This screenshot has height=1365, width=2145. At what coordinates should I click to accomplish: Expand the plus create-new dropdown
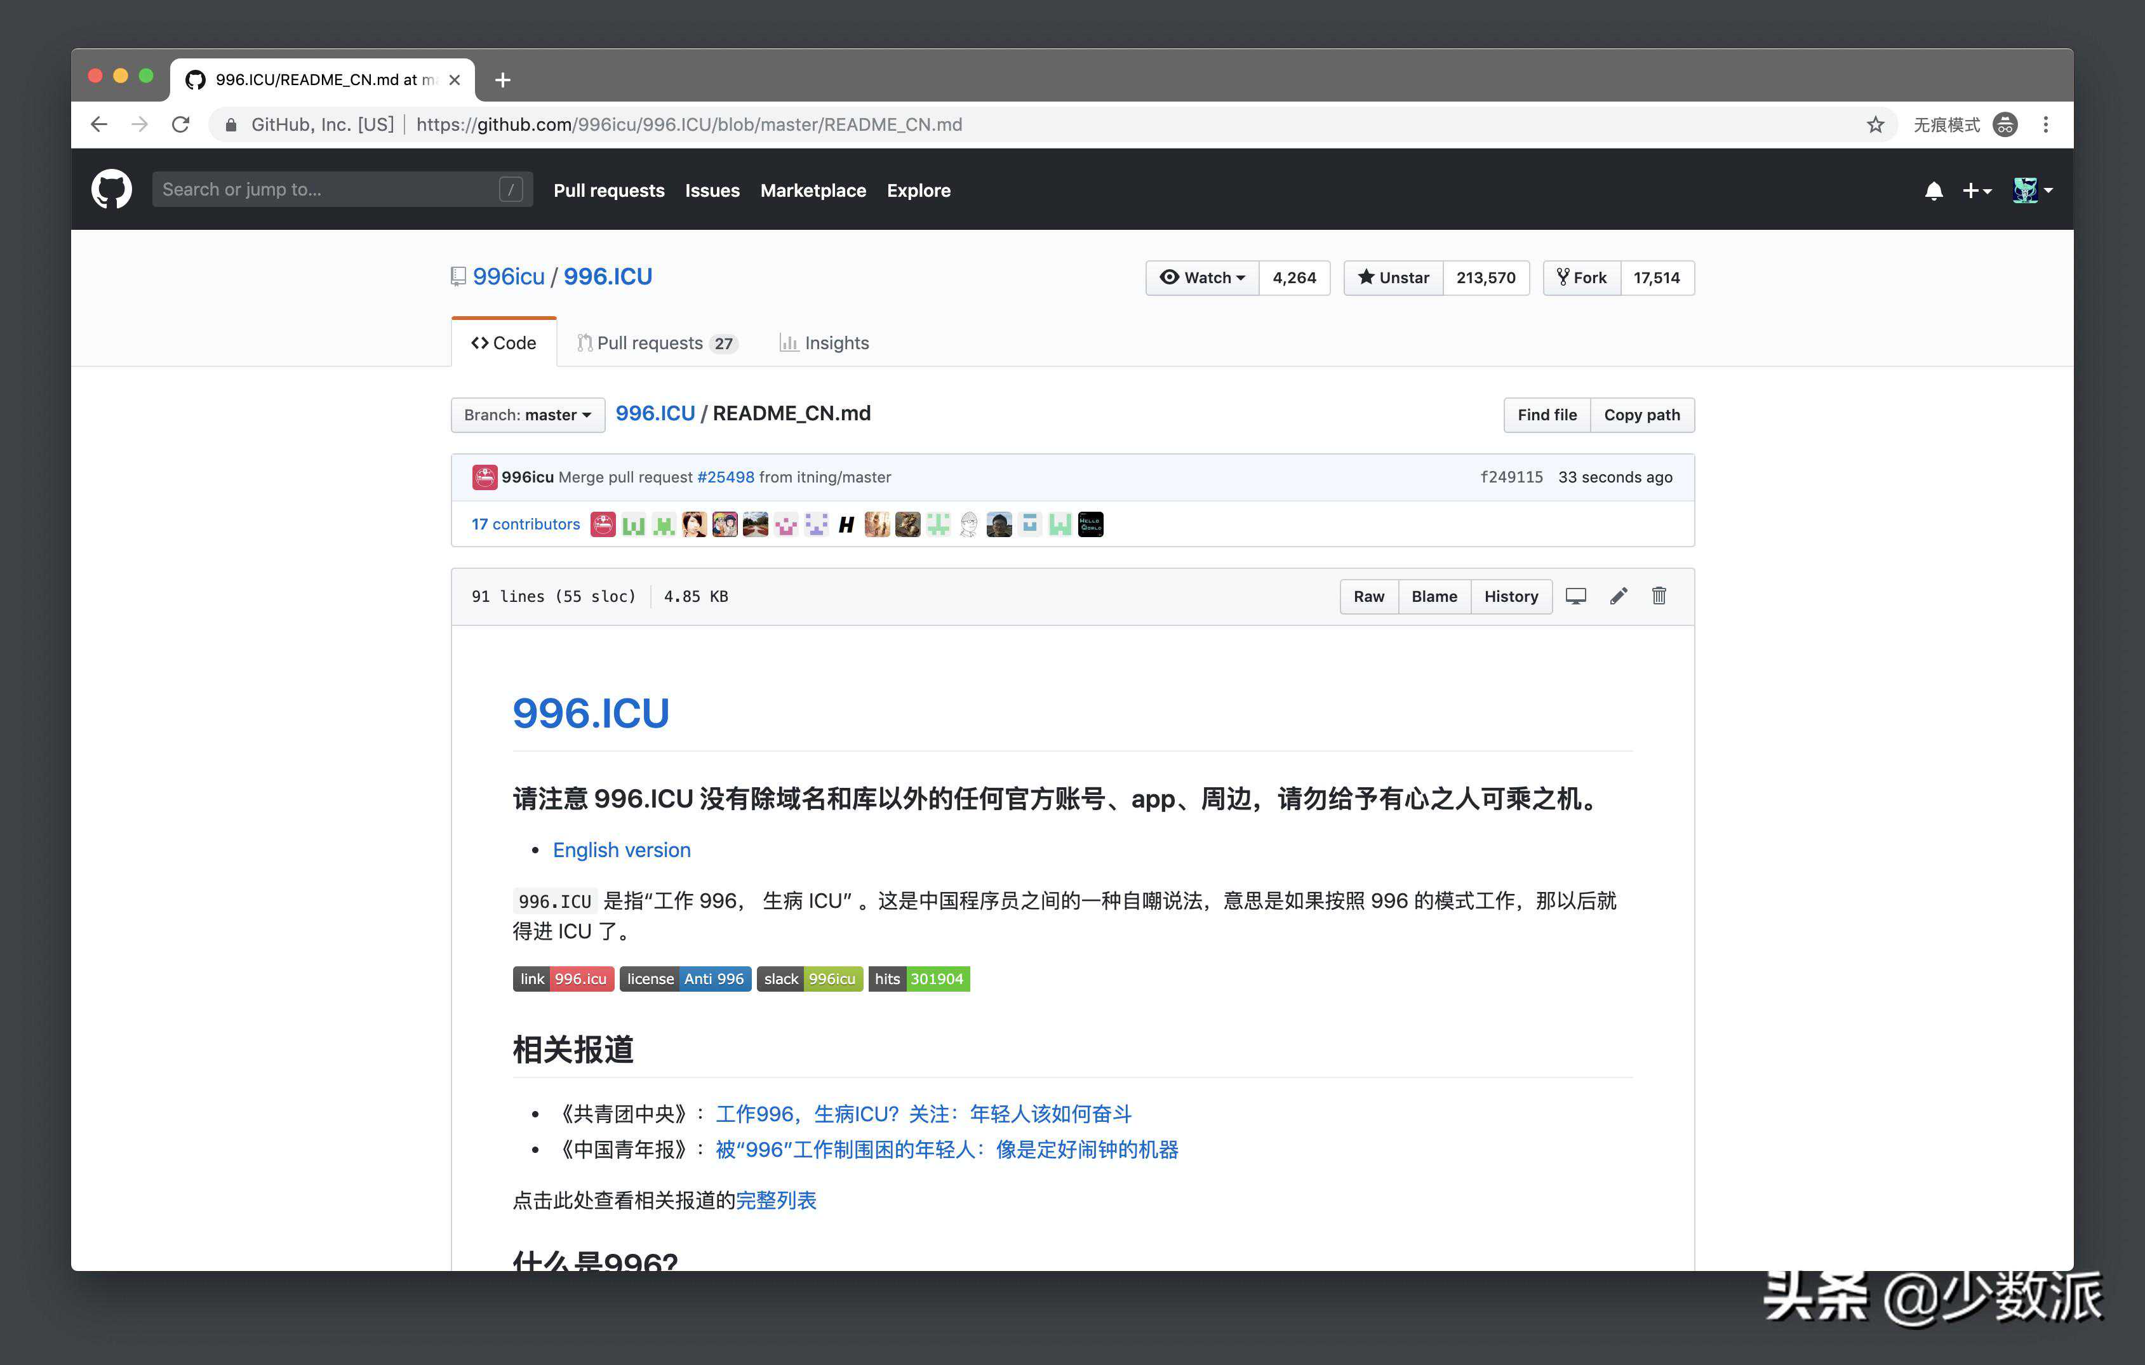coord(1977,190)
